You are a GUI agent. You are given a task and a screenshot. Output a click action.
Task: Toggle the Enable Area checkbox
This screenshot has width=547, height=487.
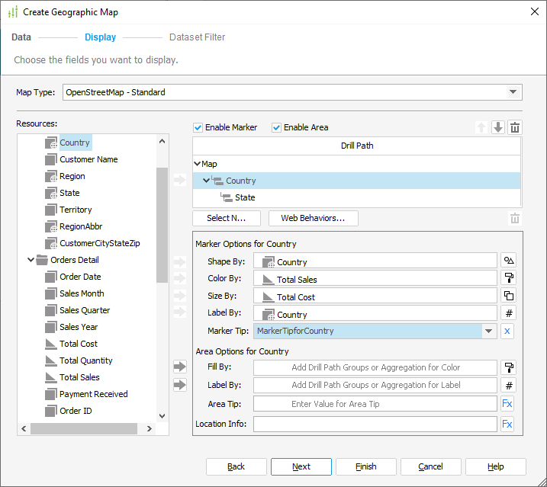tap(277, 127)
